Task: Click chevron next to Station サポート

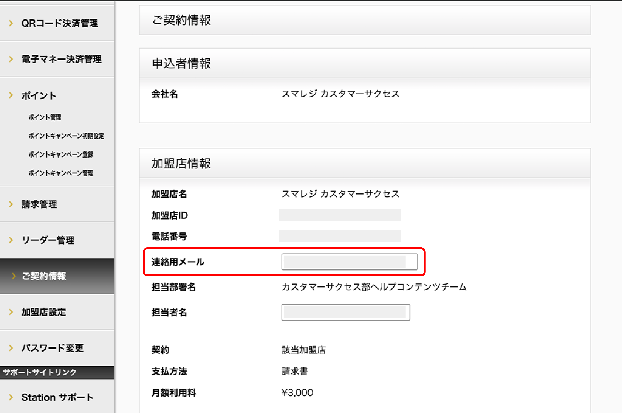Action: [x=11, y=397]
